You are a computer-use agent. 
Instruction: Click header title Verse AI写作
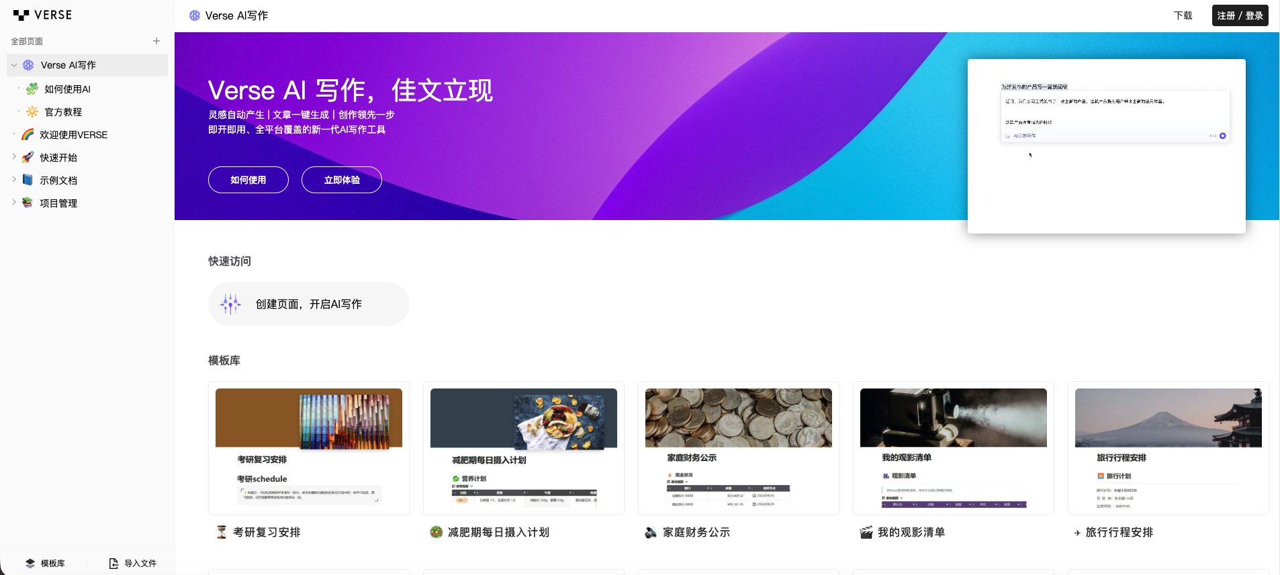236,15
